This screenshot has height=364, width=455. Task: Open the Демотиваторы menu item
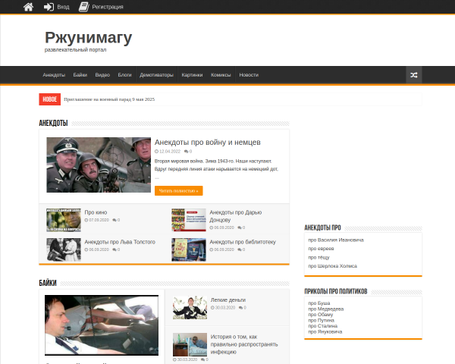(x=156, y=75)
